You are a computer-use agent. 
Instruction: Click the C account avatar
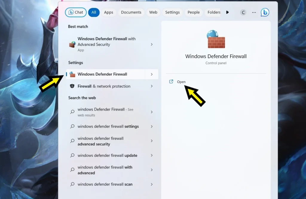pyautogui.click(x=243, y=13)
